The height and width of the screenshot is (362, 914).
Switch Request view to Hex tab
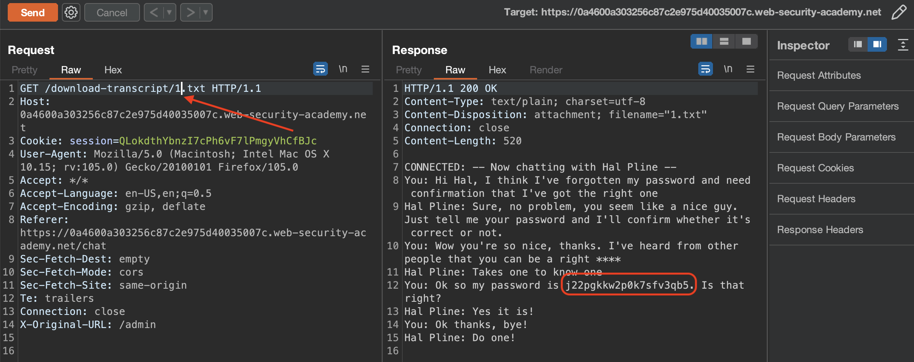113,70
